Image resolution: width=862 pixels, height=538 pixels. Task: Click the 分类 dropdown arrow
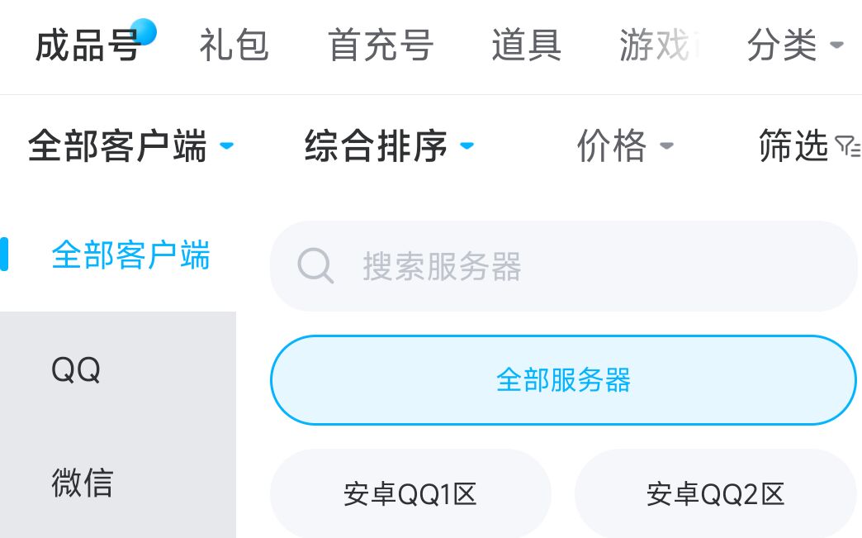836,45
